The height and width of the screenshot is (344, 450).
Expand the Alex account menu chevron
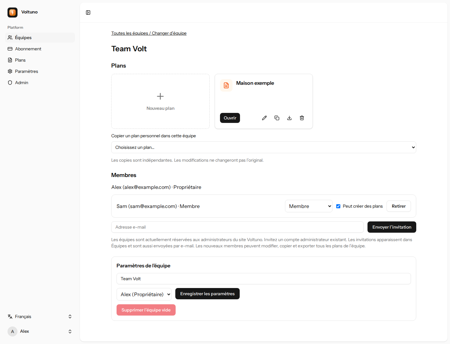[x=70, y=331]
